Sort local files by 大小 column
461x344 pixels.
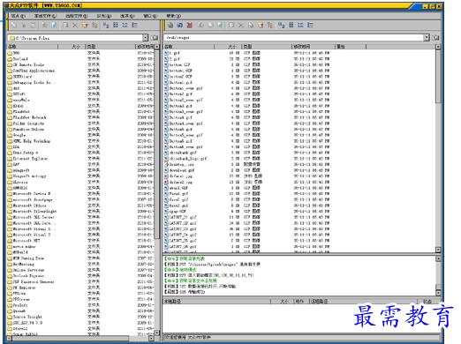(x=72, y=47)
